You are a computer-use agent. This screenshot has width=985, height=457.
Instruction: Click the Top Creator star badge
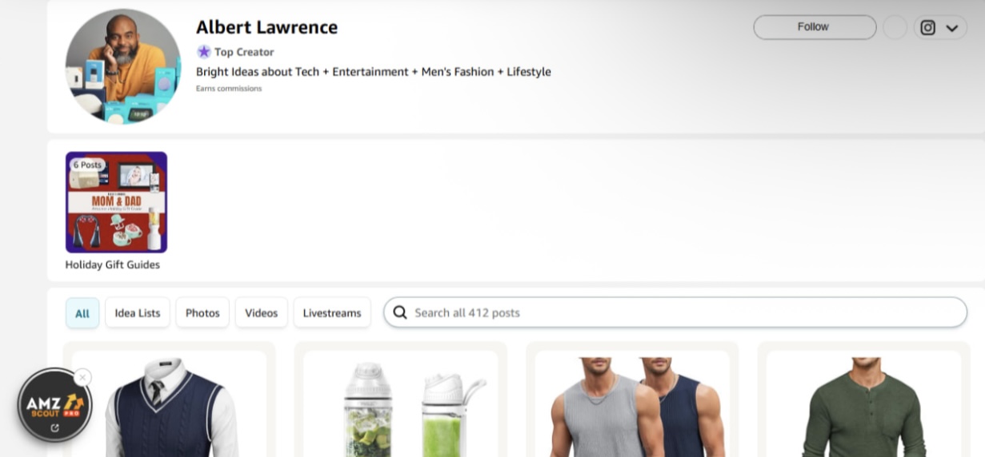click(x=204, y=52)
